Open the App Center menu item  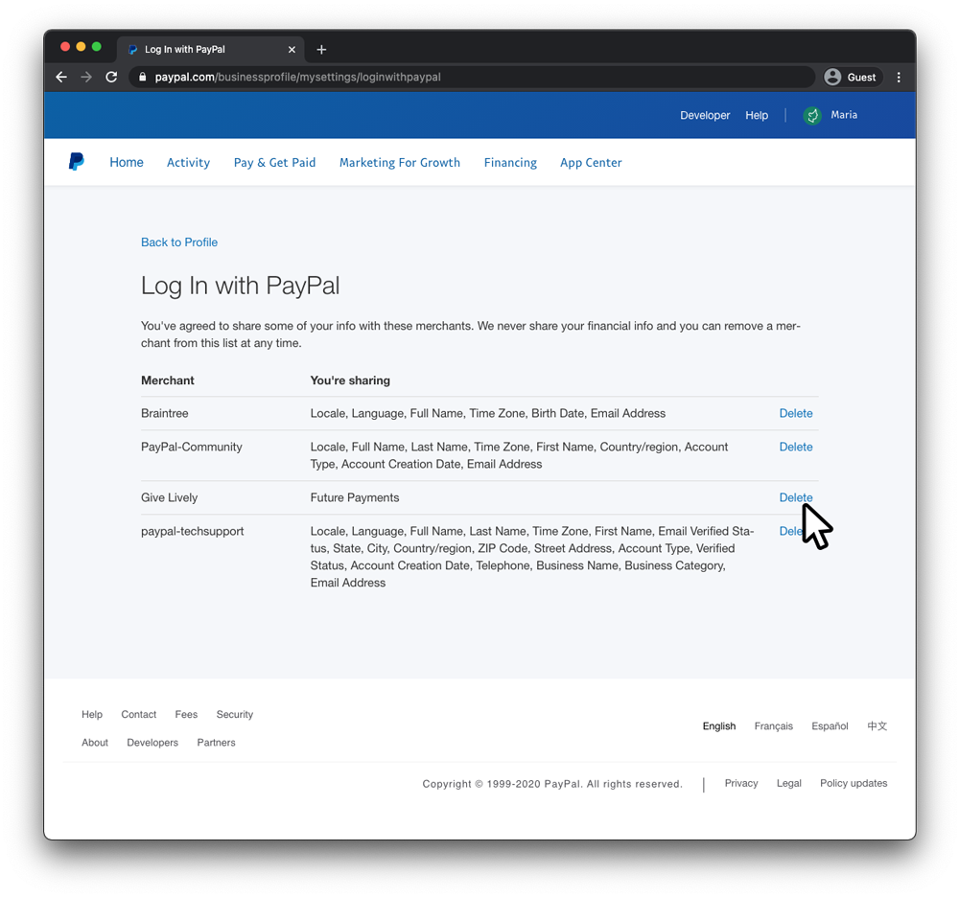click(591, 163)
